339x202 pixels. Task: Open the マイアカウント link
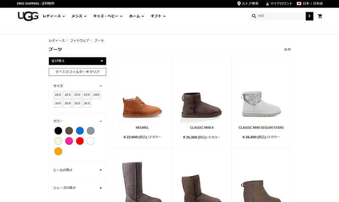coord(281,4)
